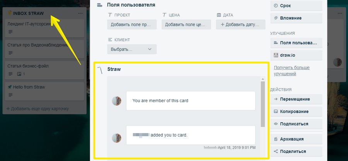Click the eye icon on Подписаться button

(276, 124)
